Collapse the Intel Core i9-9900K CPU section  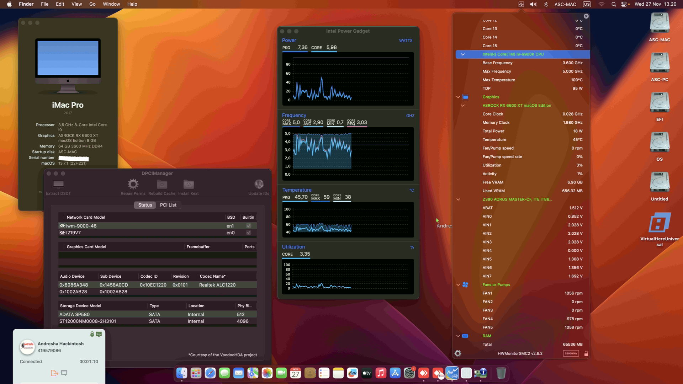tap(462, 54)
